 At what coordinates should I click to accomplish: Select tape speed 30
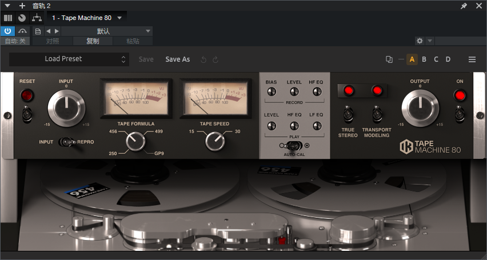click(x=238, y=131)
